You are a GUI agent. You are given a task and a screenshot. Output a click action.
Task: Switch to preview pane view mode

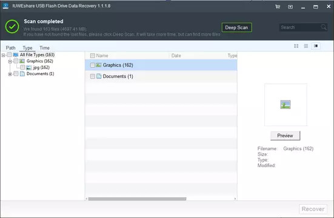pos(316,46)
